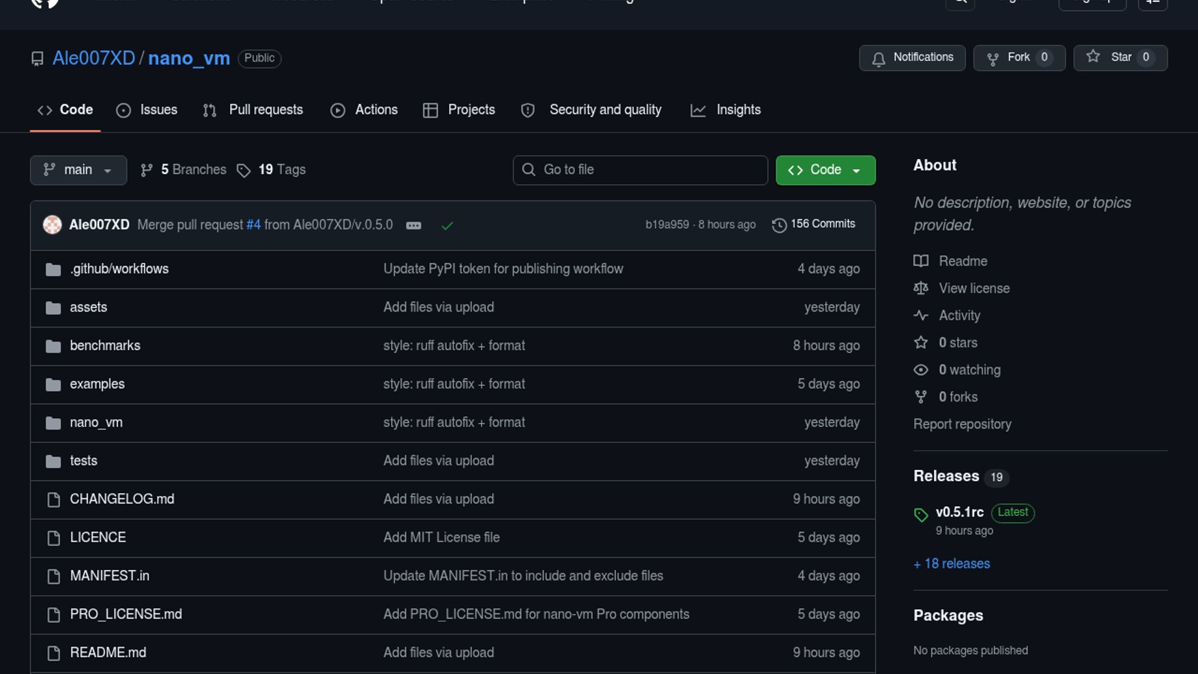The width and height of the screenshot is (1198, 674).
Task: Expand commit message ellipsis button
Action: [414, 225]
